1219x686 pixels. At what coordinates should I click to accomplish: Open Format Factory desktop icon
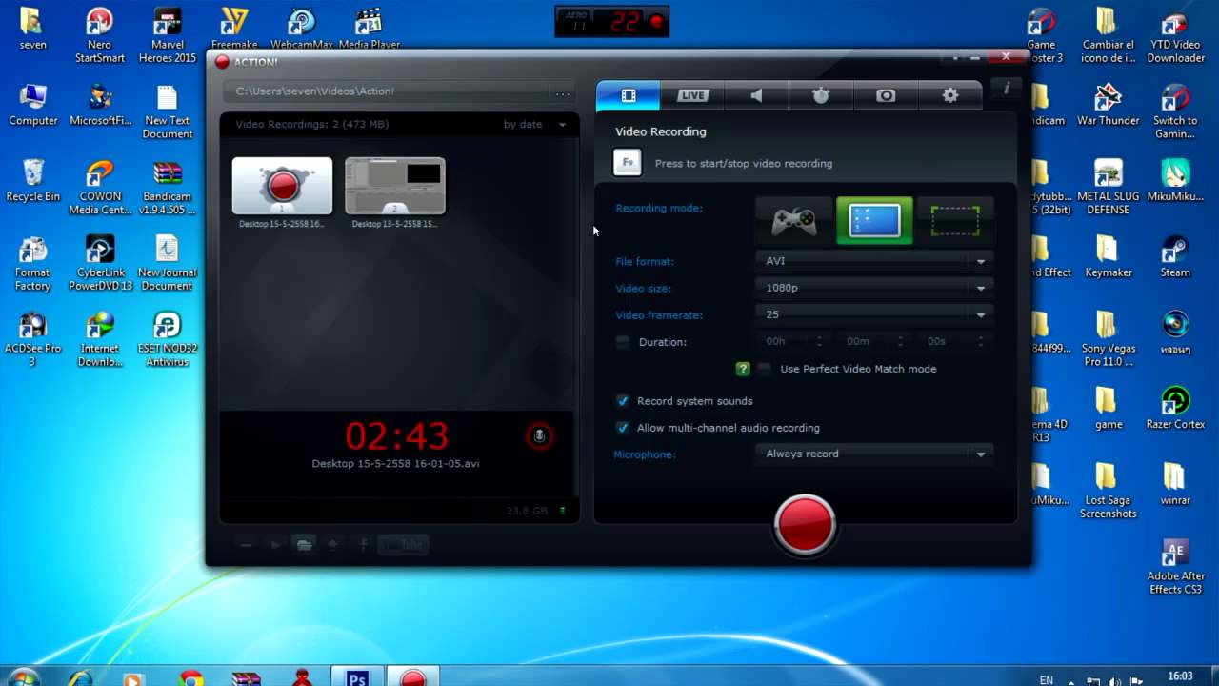(32, 263)
